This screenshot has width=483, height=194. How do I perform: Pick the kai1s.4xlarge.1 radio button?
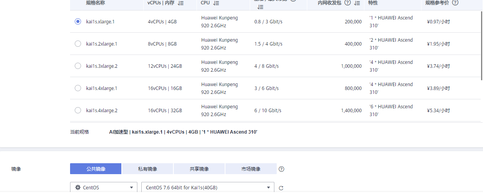(78, 88)
